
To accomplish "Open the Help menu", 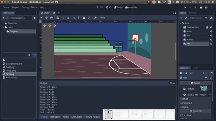I will [x=42, y=7].
